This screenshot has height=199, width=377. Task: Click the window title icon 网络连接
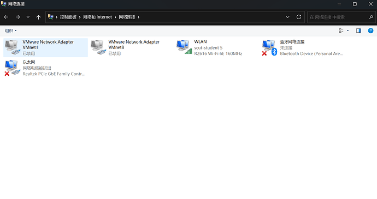(x=3, y=4)
